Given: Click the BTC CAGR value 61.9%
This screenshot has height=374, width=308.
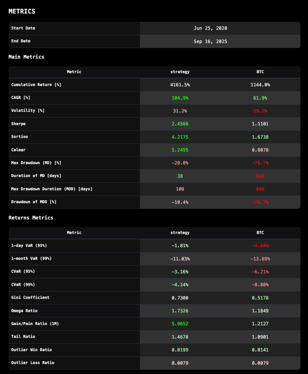Looking at the screenshot, I should (x=260, y=98).
